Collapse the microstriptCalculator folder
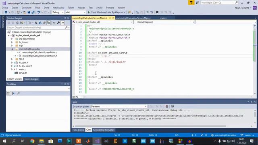This screenshot has height=145, width=258. pyautogui.click(x=12, y=49)
